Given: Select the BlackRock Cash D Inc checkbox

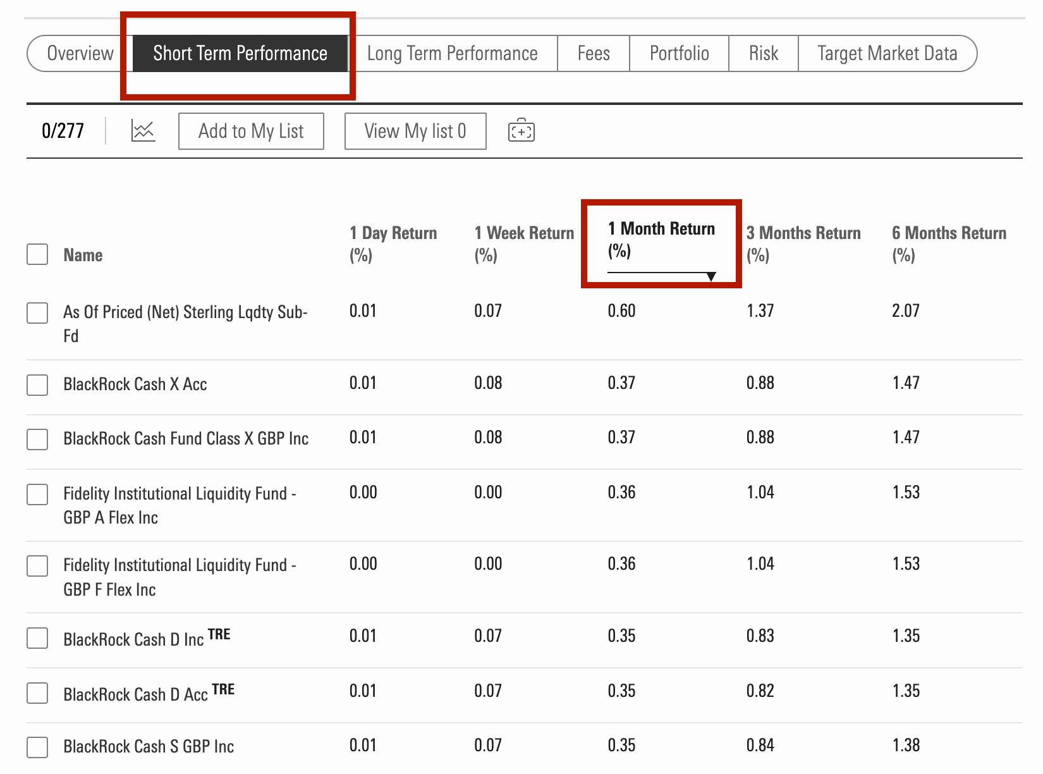Looking at the screenshot, I should pyautogui.click(x=37, y=638).
